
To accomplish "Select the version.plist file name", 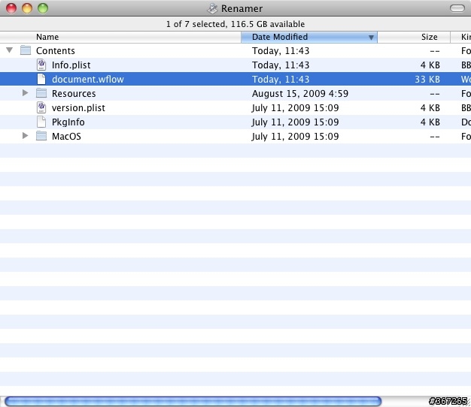I will point(78,108).
